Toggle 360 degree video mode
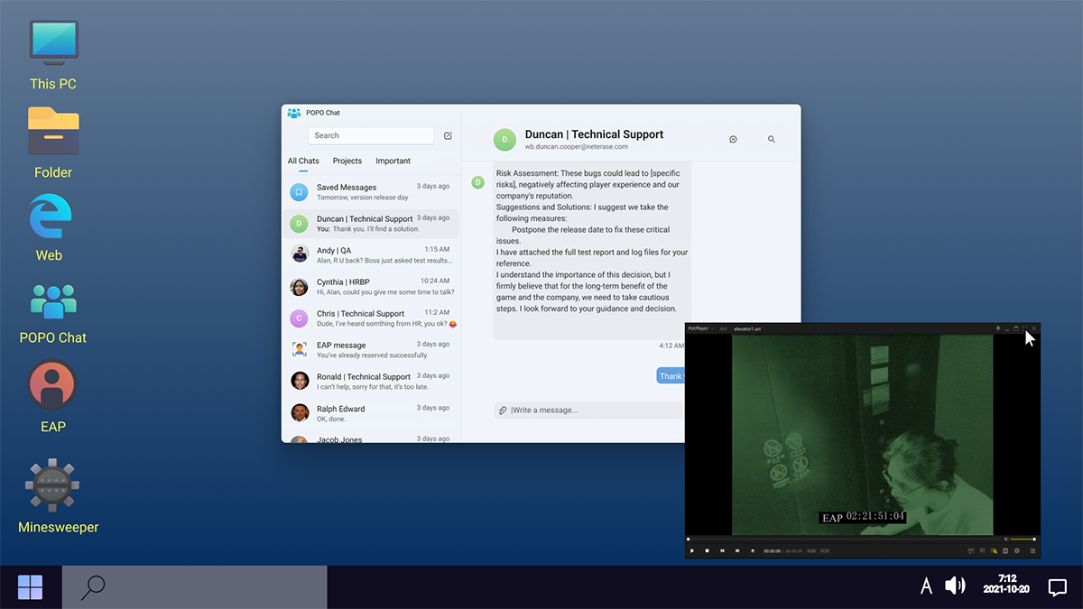The height and width of the screenshot is (609, 1083). click(x=970, y=550)
